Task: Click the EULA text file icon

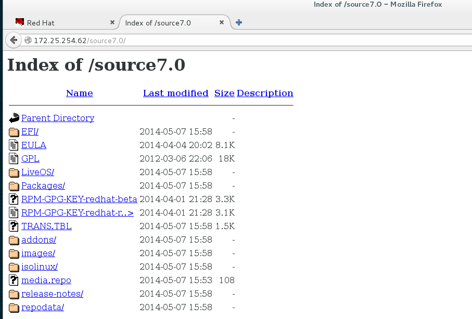Action: 13,145
